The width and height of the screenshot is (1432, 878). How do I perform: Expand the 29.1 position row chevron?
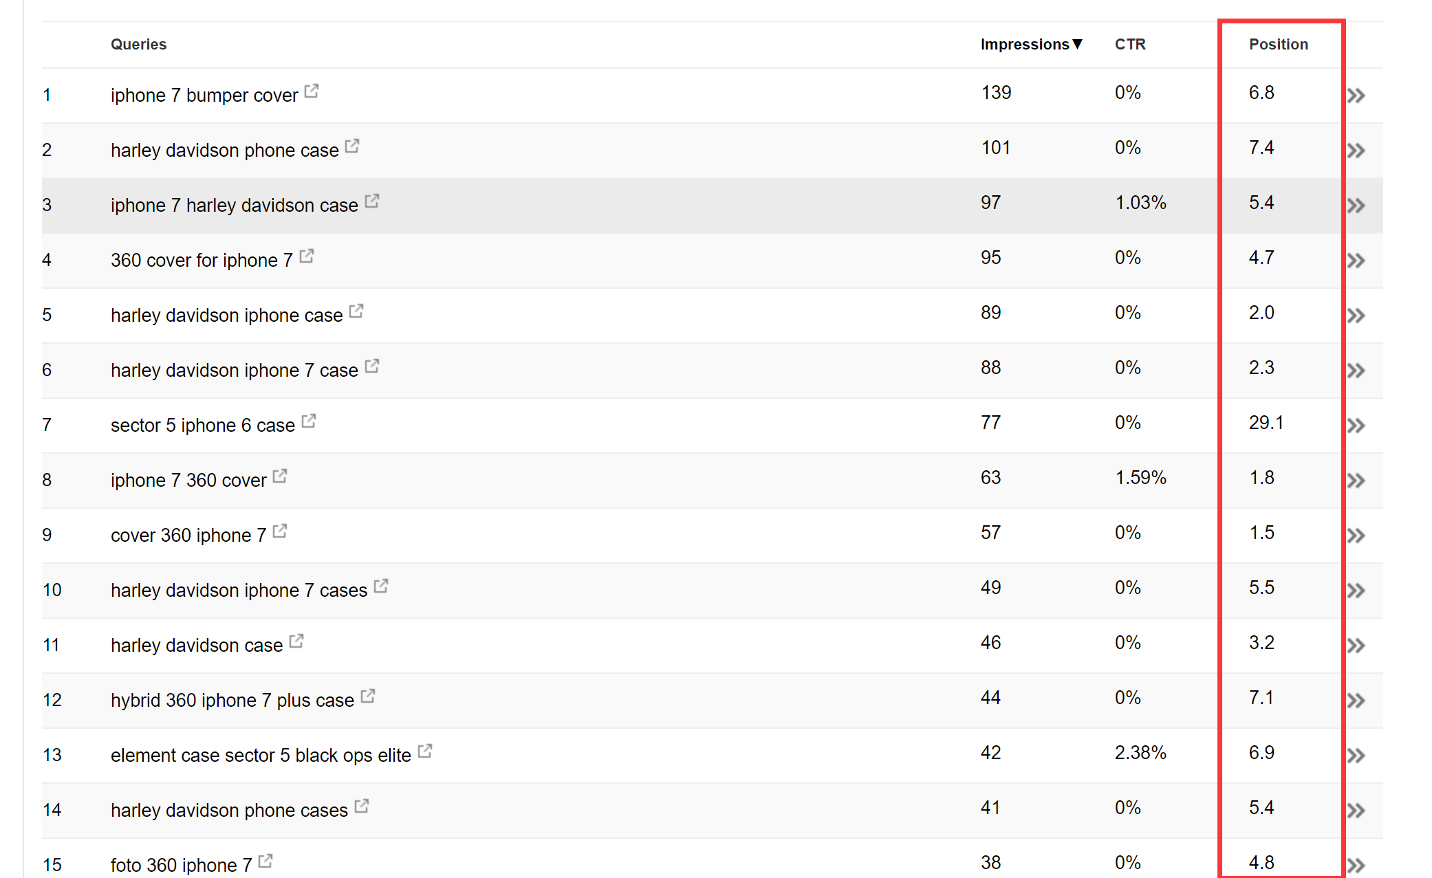pos(1356,426)
